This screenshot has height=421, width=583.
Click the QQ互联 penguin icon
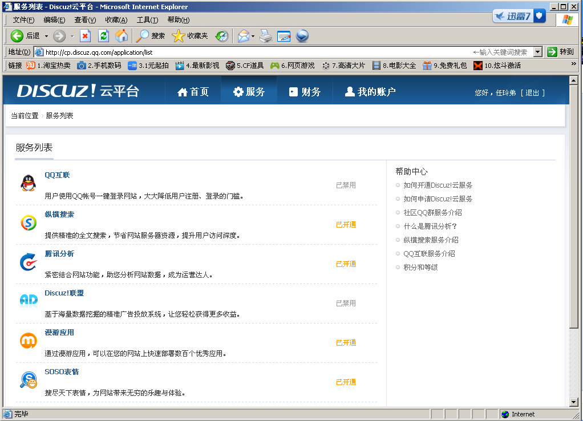click(x=28, y=183)
